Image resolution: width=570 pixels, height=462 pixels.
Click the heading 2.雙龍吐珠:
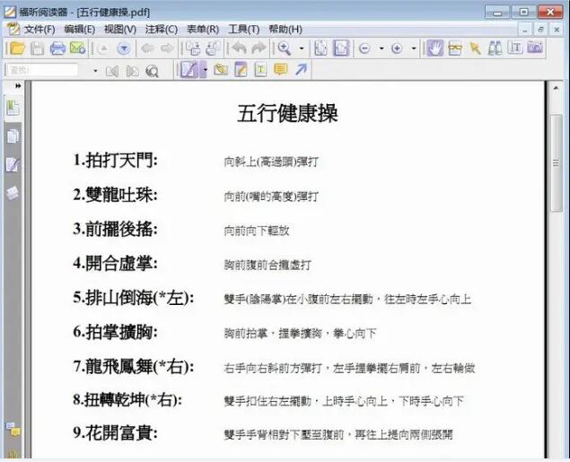click(x=115, y=195)
